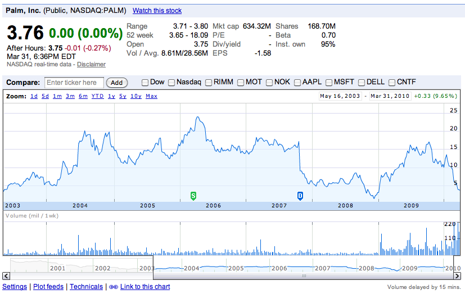Set zoom to Max

151,96
